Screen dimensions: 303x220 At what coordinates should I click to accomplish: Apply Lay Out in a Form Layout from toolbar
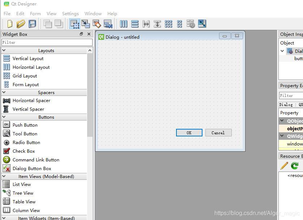tap(179, 24)
